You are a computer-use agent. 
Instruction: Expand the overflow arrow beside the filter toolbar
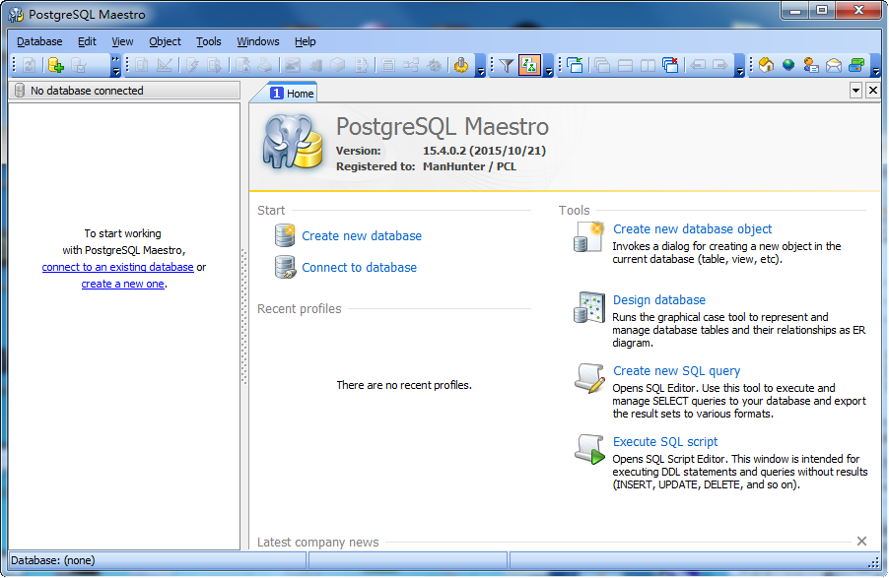[548, 65]
